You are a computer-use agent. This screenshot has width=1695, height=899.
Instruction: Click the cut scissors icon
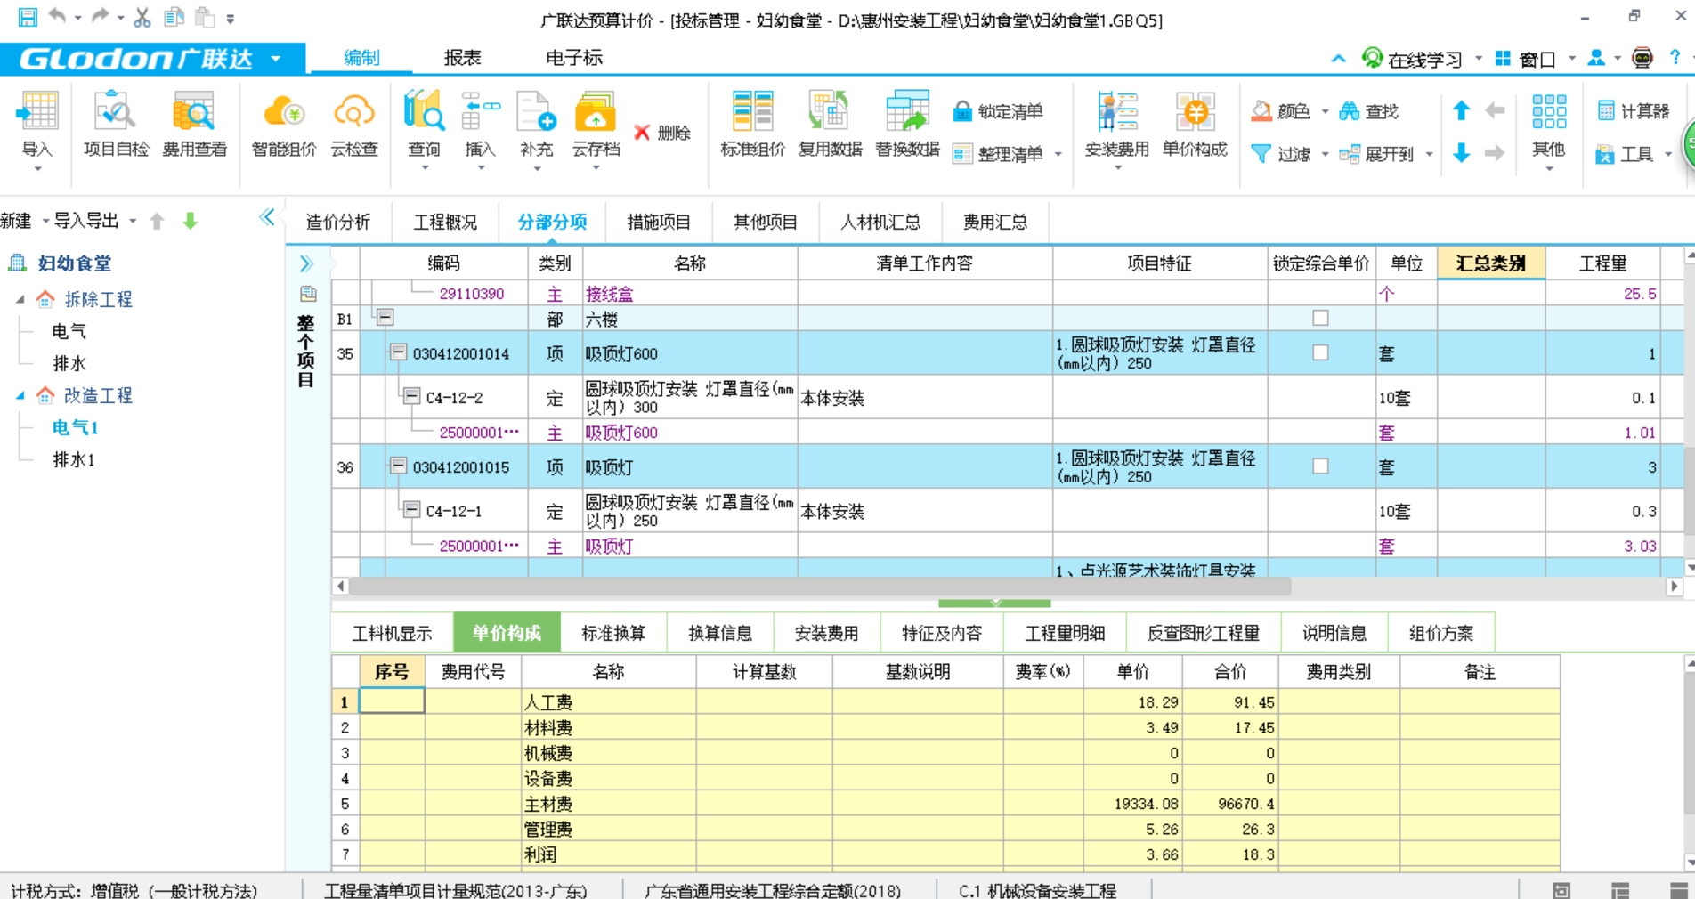click(142, 17)
